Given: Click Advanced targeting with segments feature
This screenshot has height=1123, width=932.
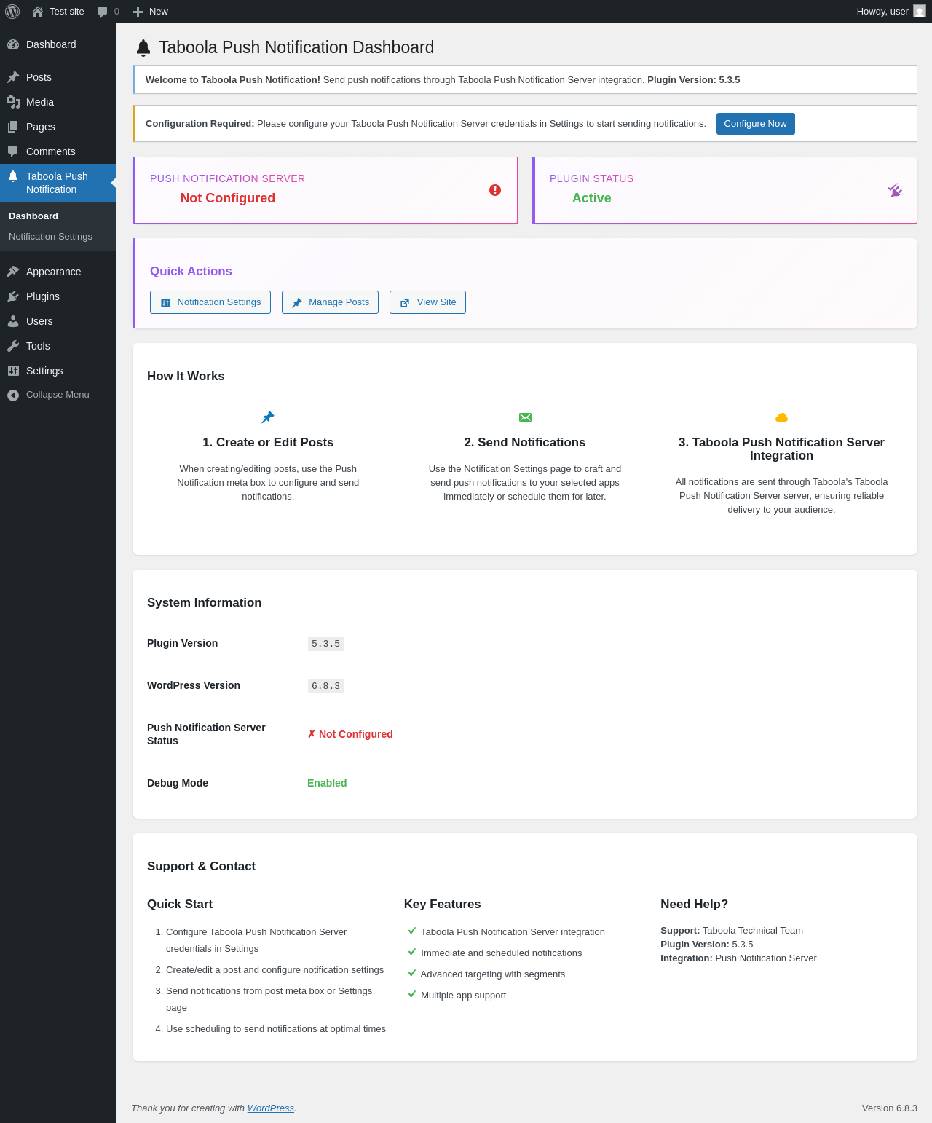Looking at the screenshot, I should point(493,974).
